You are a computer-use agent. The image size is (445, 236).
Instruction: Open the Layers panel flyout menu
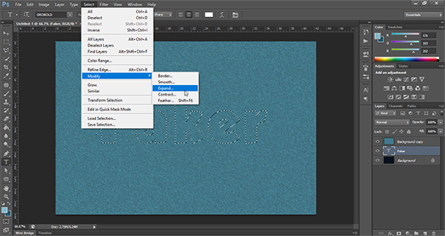[441, 106]
